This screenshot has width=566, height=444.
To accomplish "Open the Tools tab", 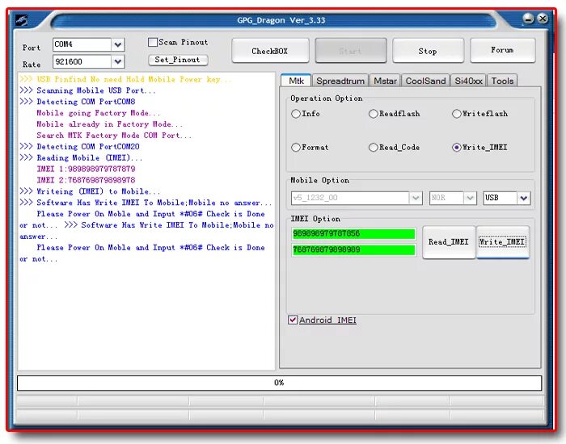I will pos(502,81).
